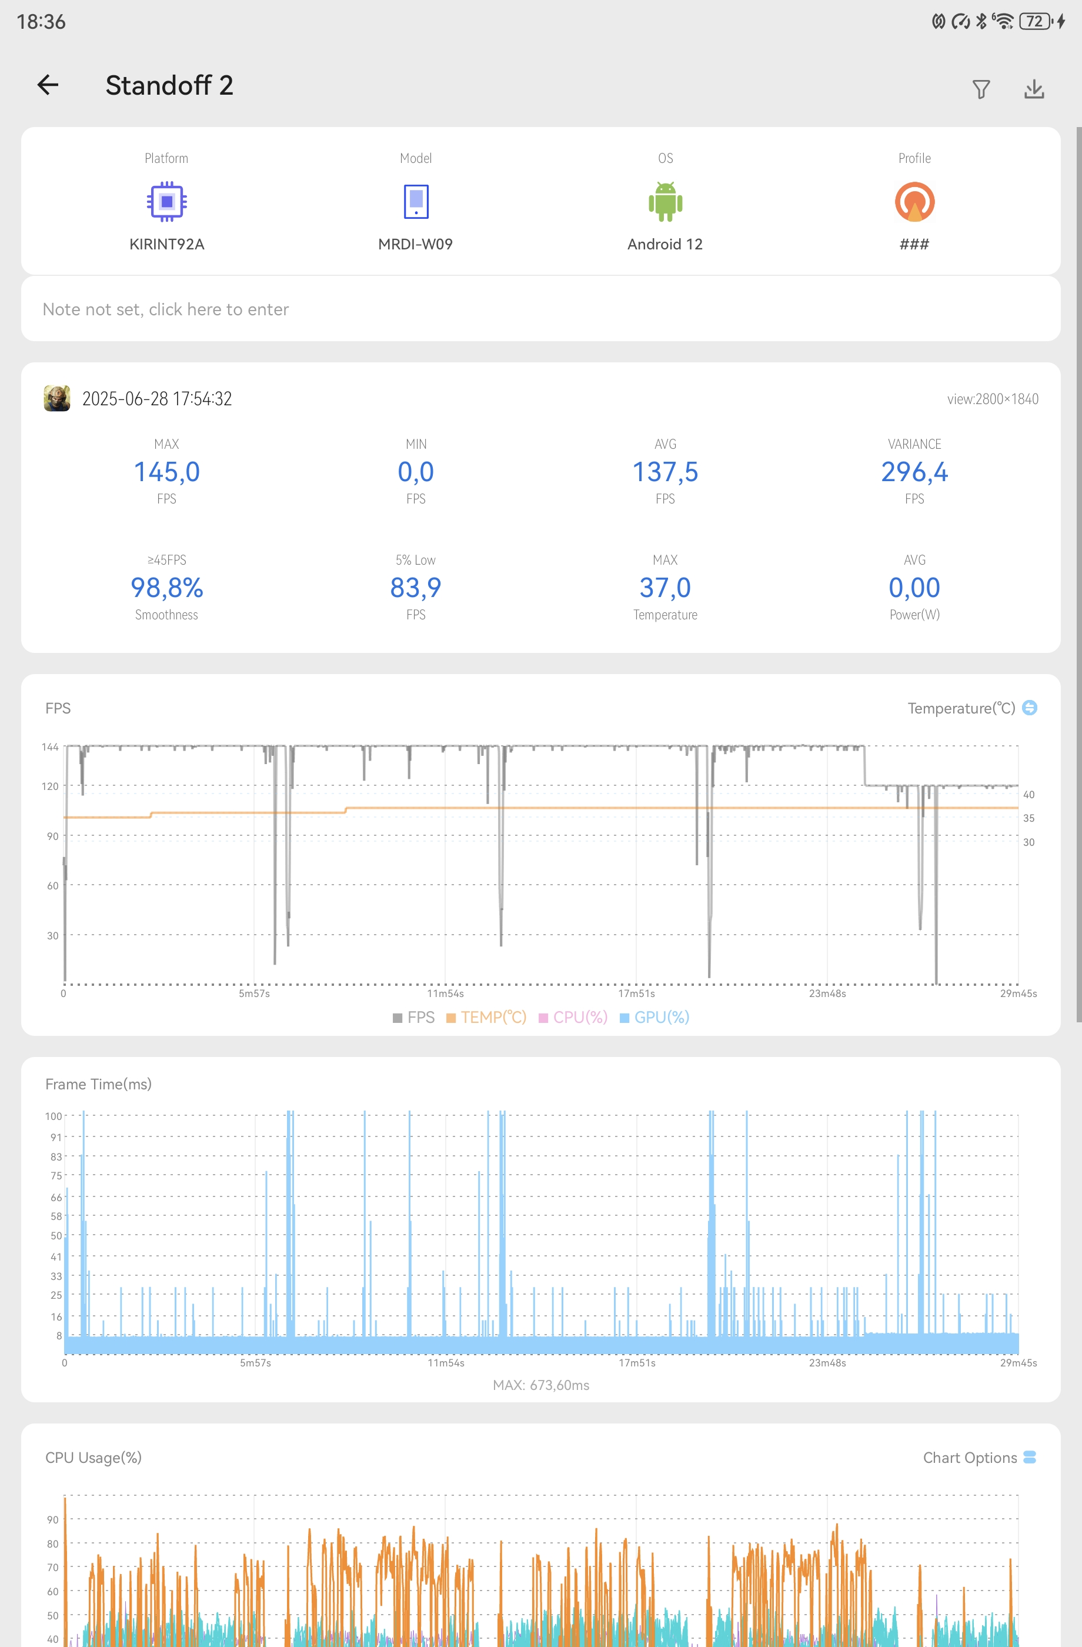
Task: Toggle the FPS legend series
Action: tap(414, 1017)
